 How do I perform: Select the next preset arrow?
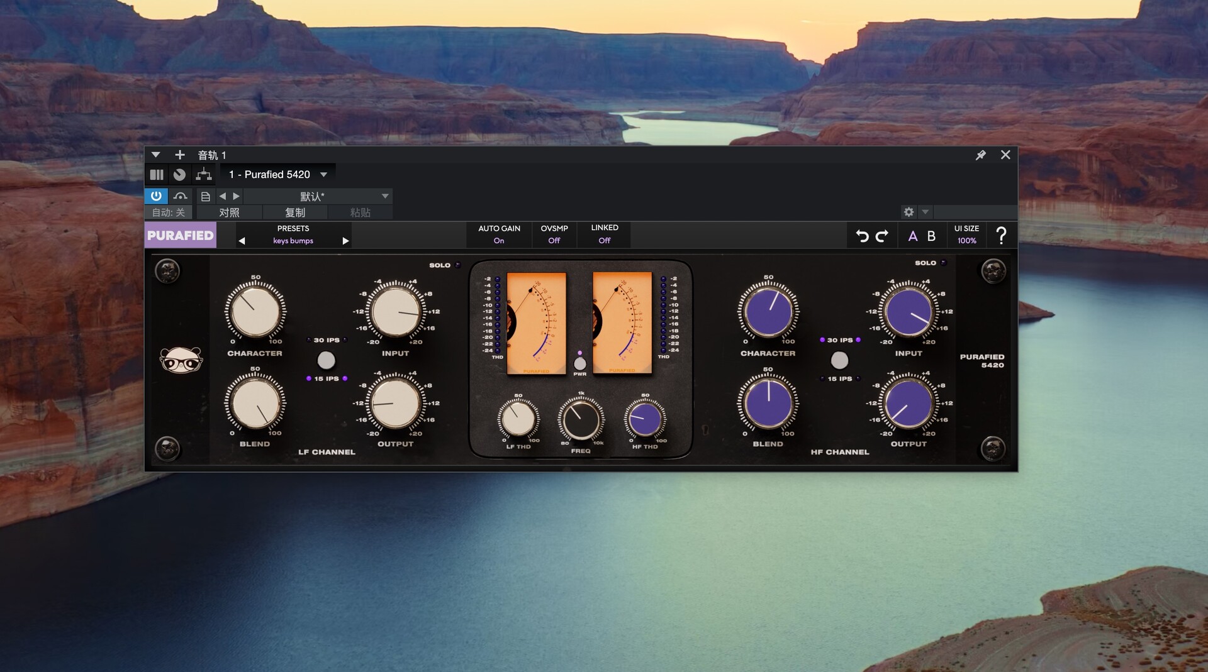[x=345, y=241]
